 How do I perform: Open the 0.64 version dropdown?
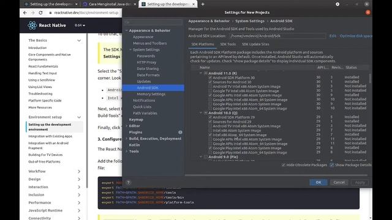[80, 25]
